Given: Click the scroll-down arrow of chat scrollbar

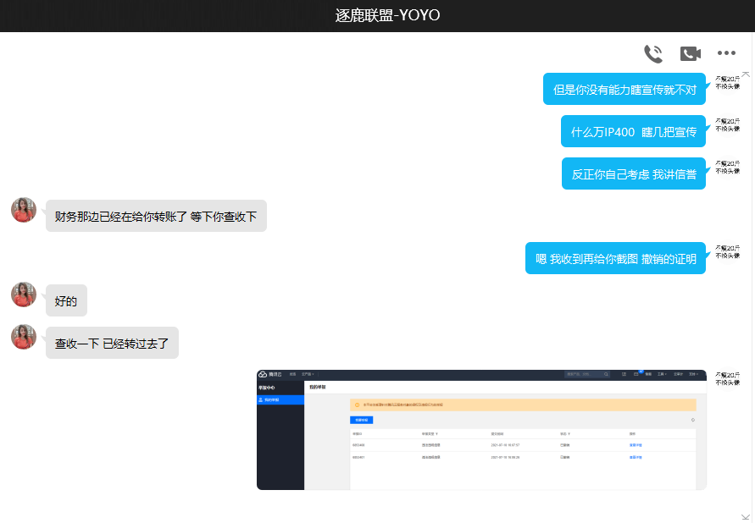Looking at the screenshot, I should pyautogui.click(x=746, y=515).
